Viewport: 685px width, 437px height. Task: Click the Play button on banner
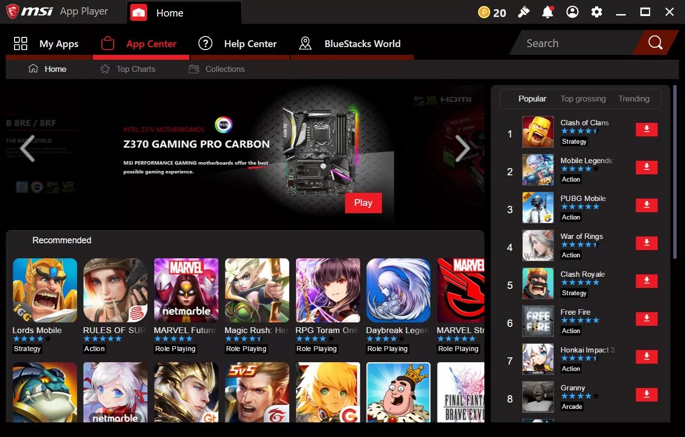[363, 203]
